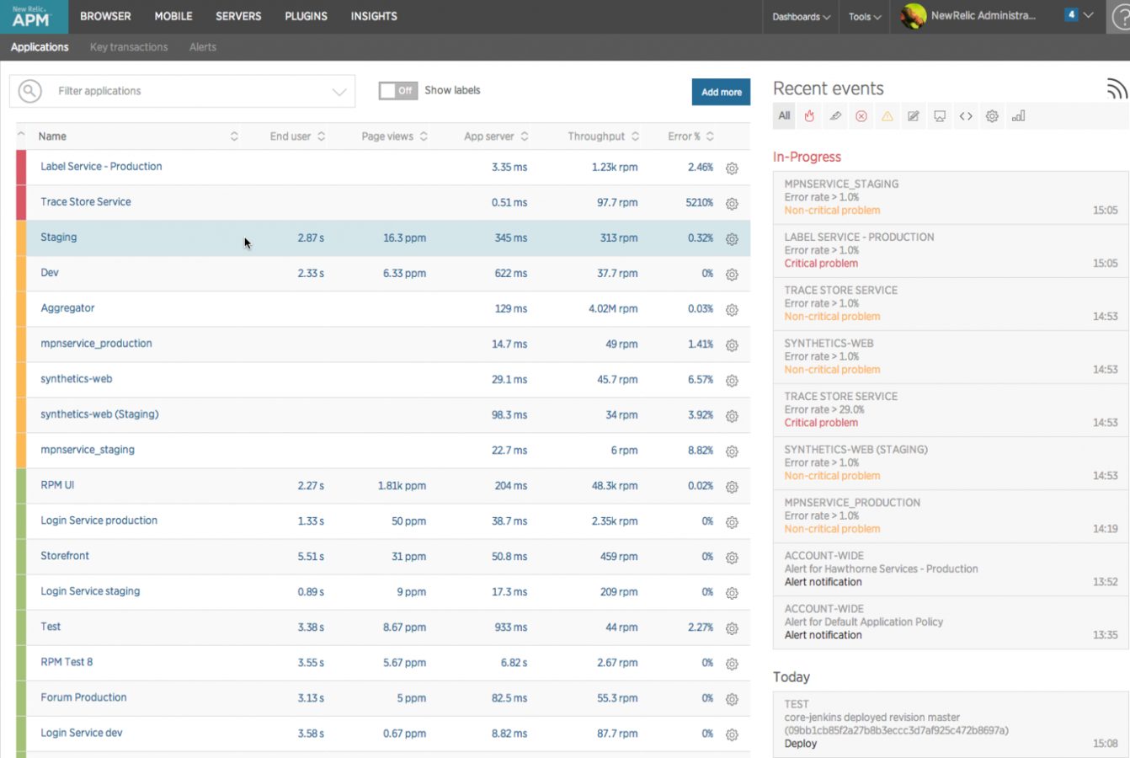1130x758 pixels.
Task: Switch to the MOBILE menu
Action: [173, 16]
